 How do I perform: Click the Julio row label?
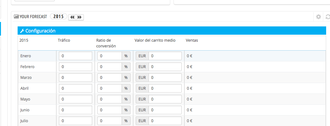(24, 121)
